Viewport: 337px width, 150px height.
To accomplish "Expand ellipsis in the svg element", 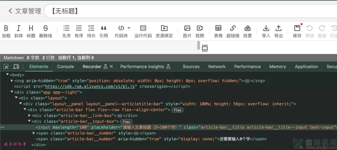I will point(247,81).
